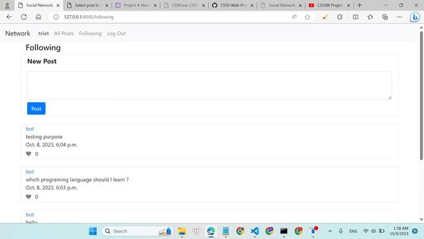Screen dimensions: 424x239
Task: Open bot's profile from the 'hello' post
Action: (30, 214)
